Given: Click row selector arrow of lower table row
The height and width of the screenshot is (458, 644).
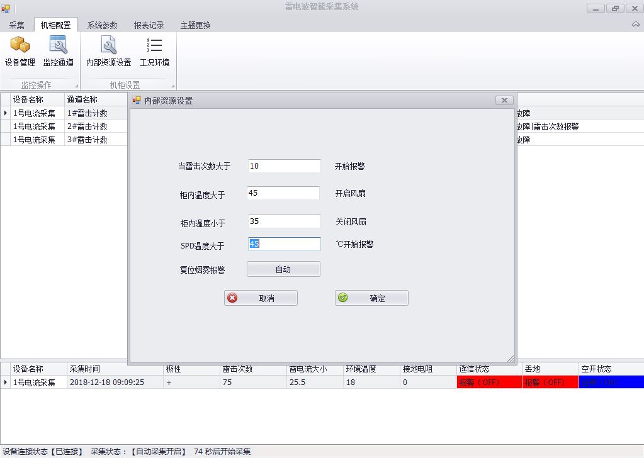Looking at the screenshot, I should (5, 382).
